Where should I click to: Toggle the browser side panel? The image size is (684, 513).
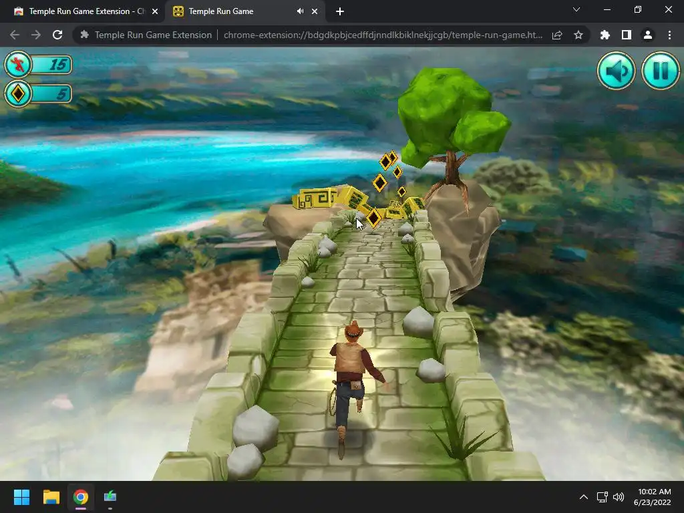tap(627, 35)
